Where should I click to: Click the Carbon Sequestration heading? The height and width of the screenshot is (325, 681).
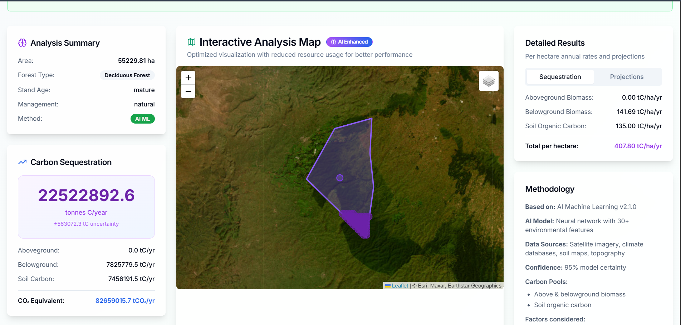point(71,162)
